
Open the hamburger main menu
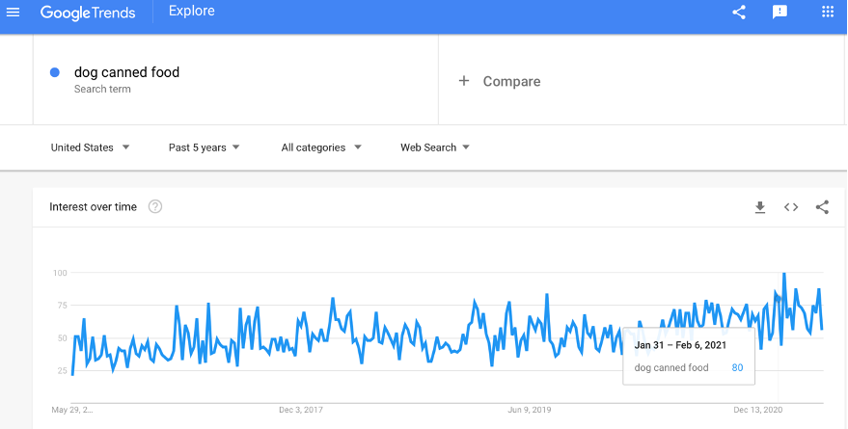(x=13, y=12)
